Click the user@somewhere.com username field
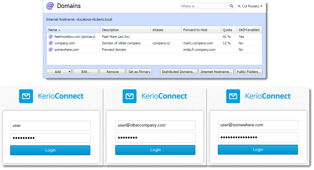 pyautogui.click(x=258, y=125)
